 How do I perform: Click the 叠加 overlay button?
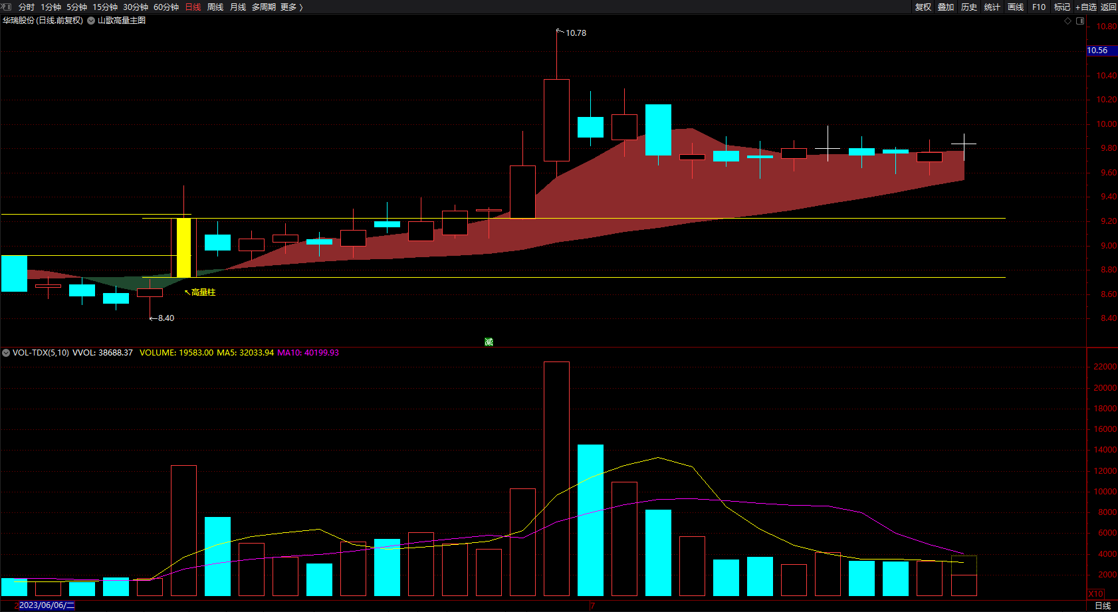pos(946,7)
